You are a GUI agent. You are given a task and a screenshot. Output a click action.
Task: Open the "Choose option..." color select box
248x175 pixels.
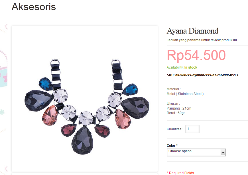coord(196,152)
